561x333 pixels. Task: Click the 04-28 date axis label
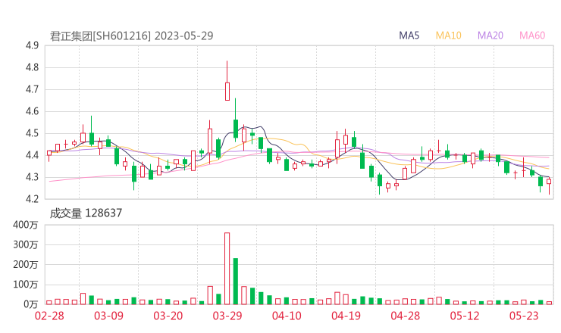coord(405,316)
